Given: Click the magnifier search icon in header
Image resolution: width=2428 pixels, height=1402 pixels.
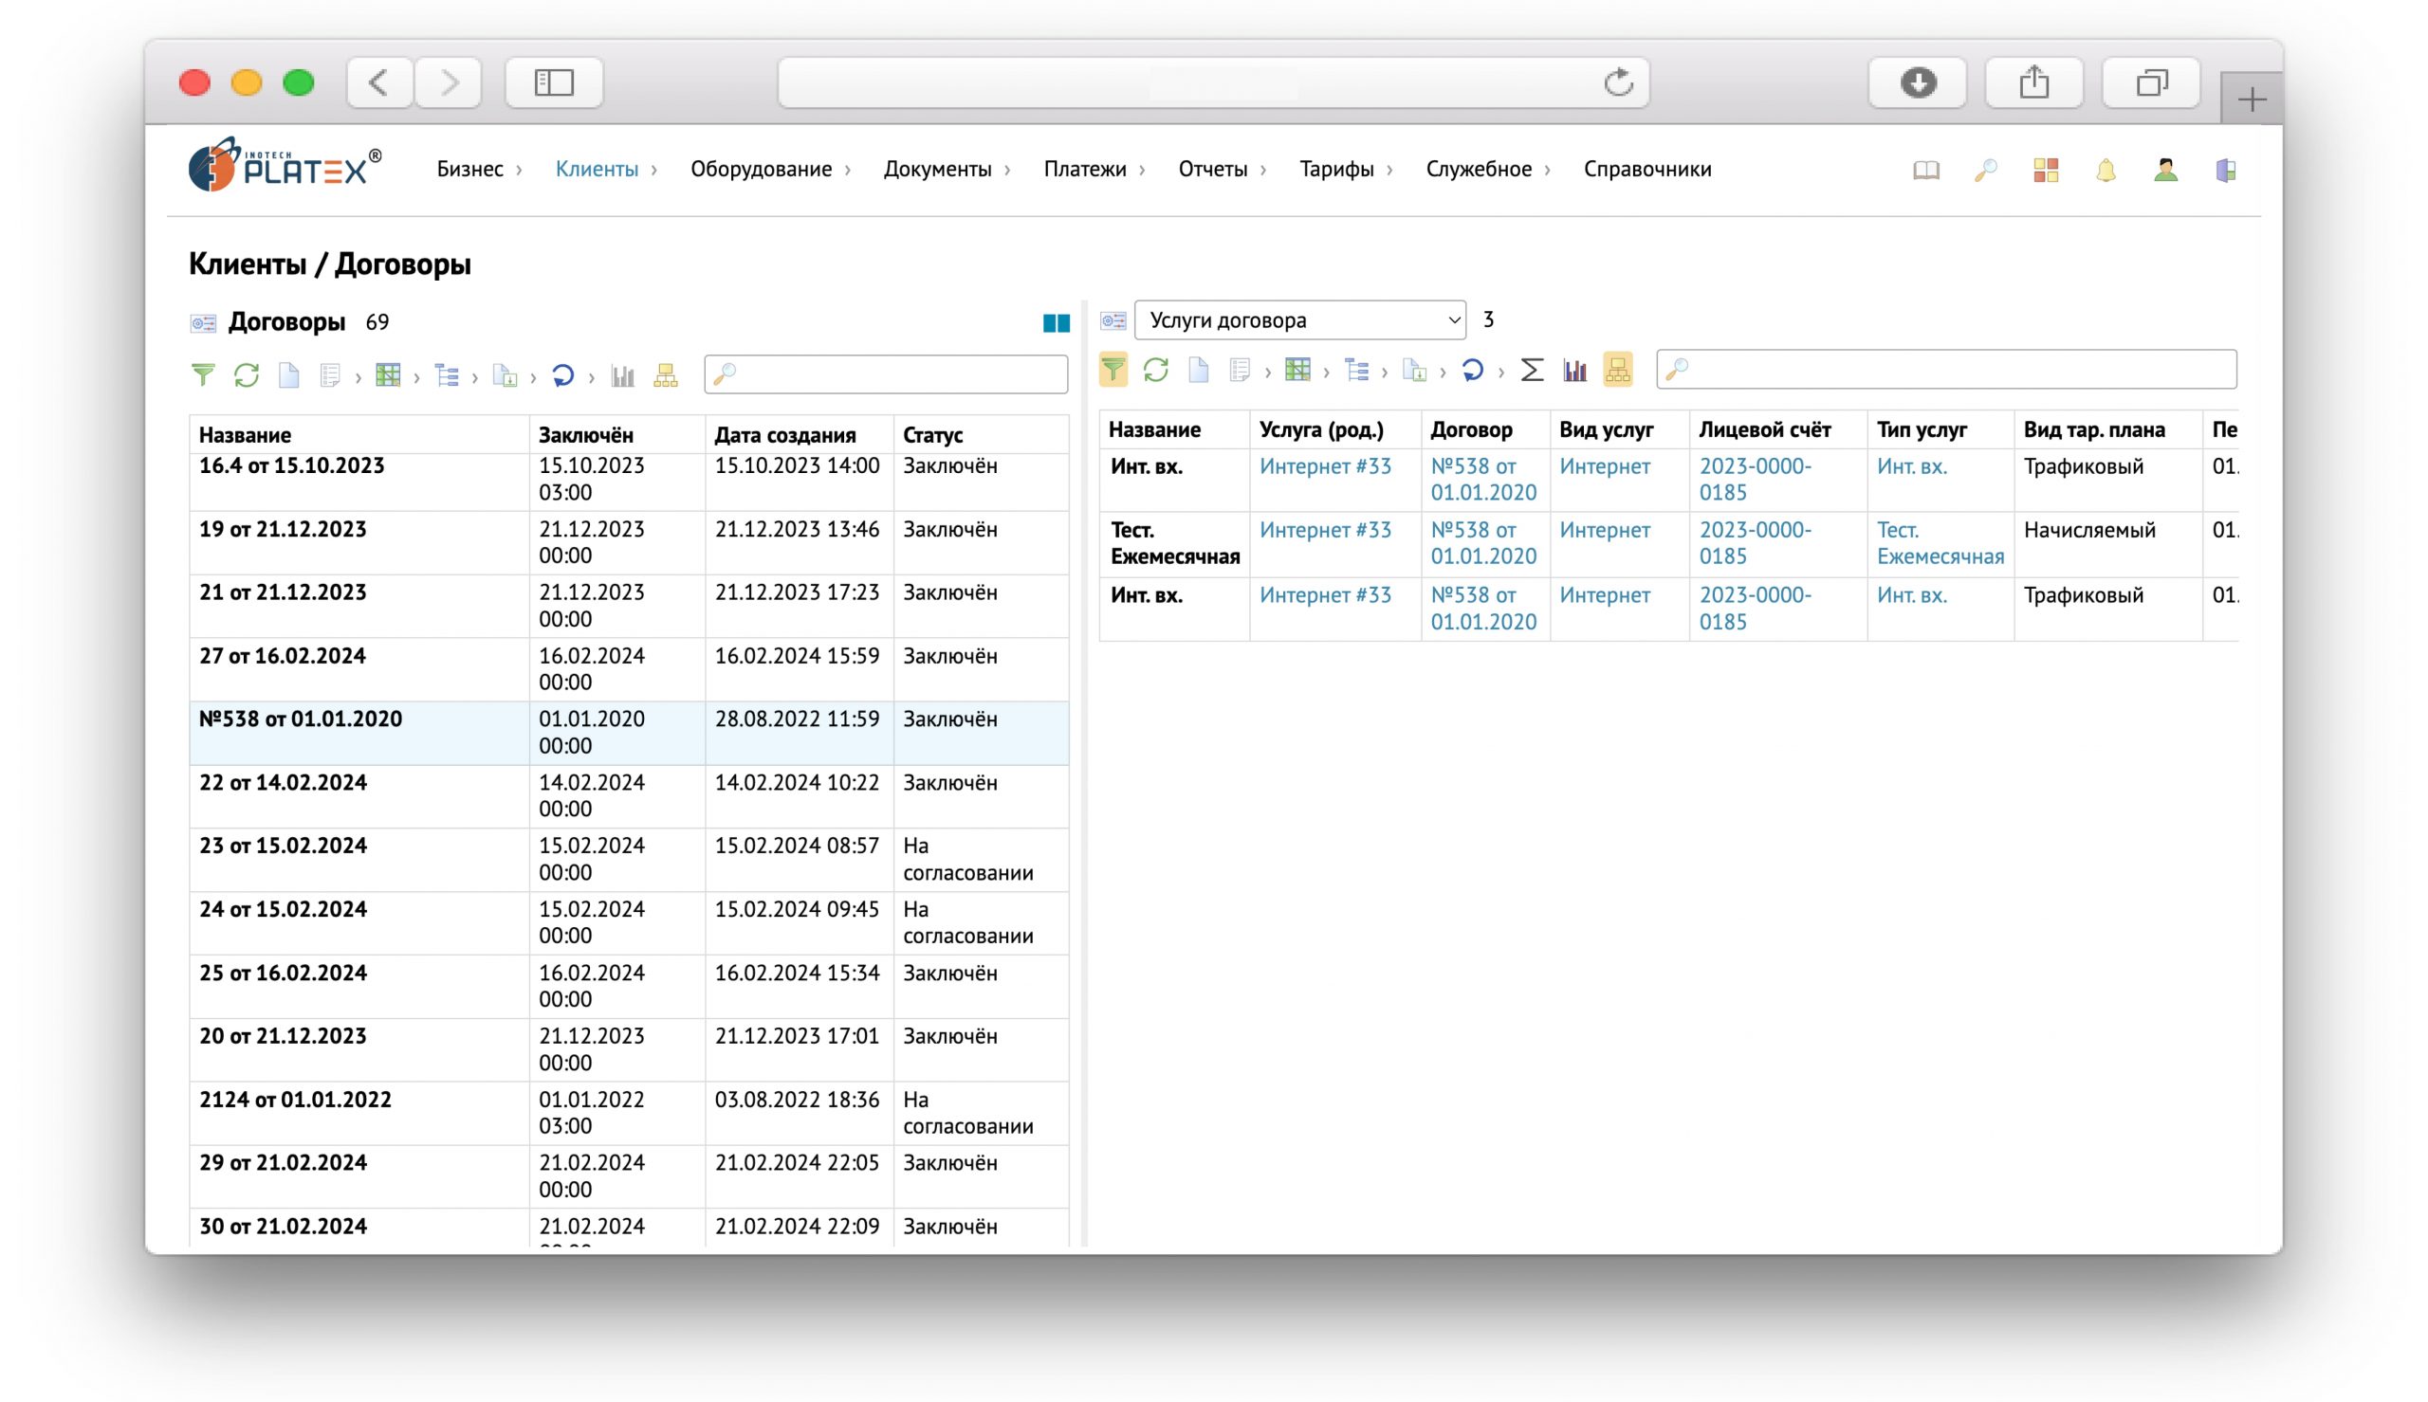Looking at the screenshot, I should click(1986, 171).
